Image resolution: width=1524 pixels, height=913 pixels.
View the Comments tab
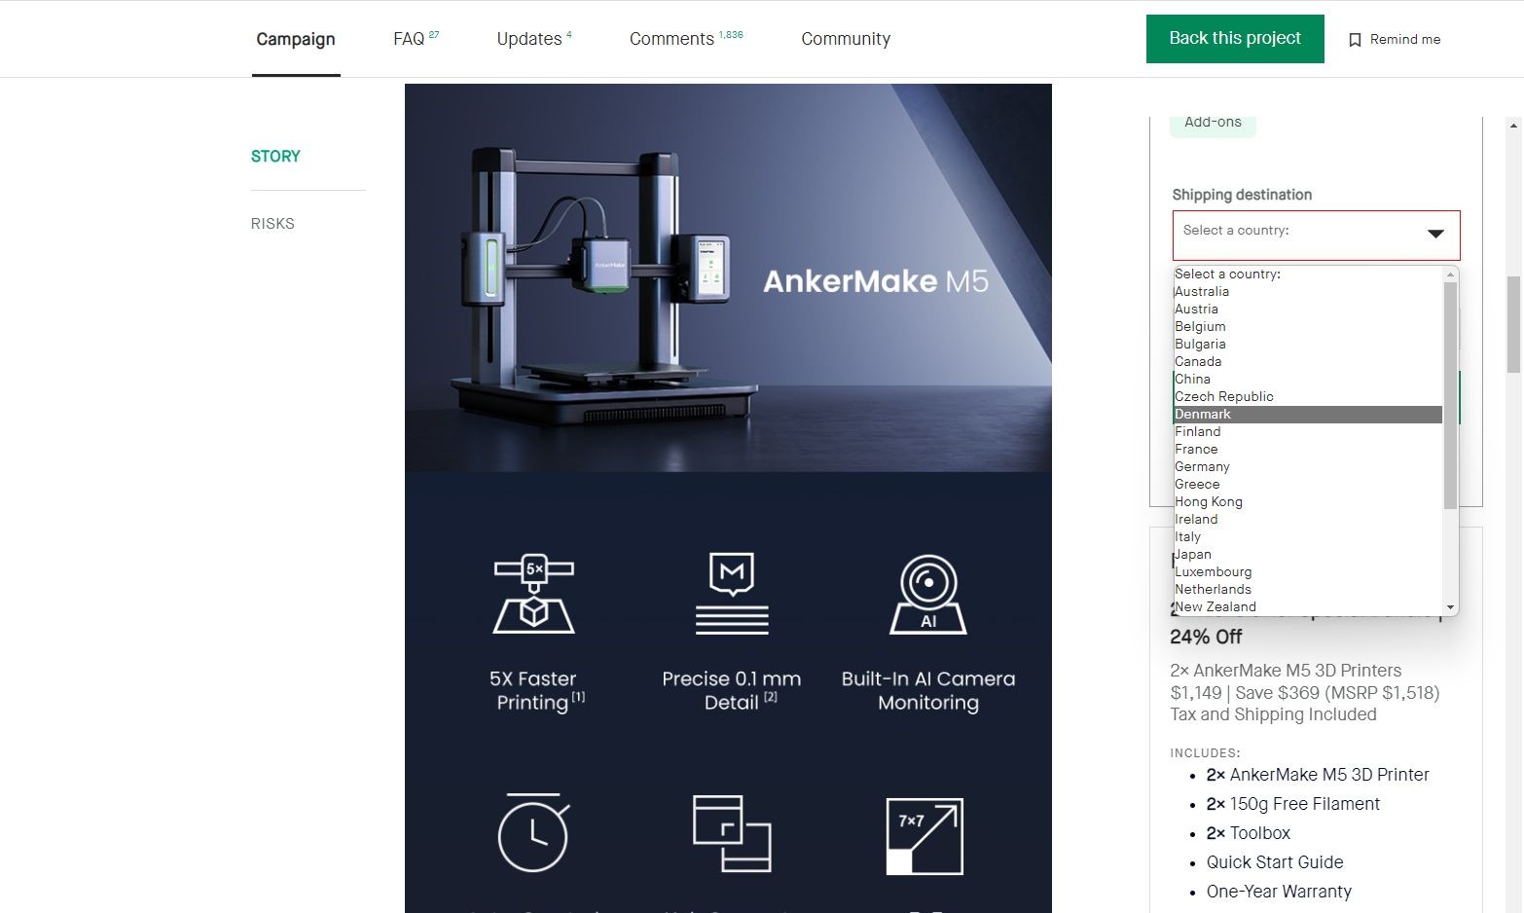pyautogui.click(x=686, y=39)
